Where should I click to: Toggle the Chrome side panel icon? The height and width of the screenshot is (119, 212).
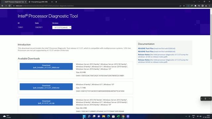[x=202, y=6]
